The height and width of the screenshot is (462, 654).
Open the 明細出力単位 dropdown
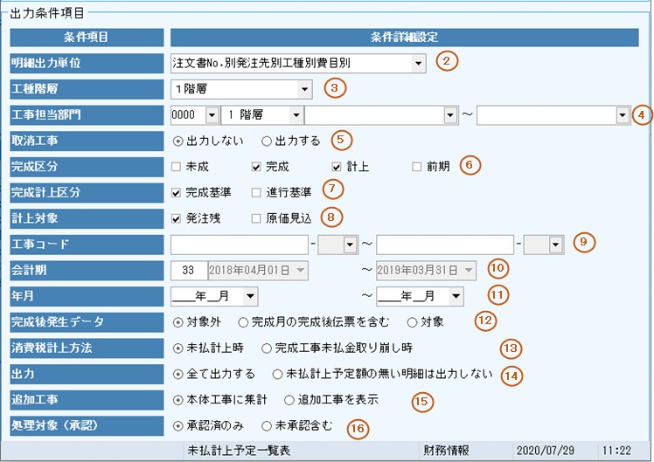419,63
